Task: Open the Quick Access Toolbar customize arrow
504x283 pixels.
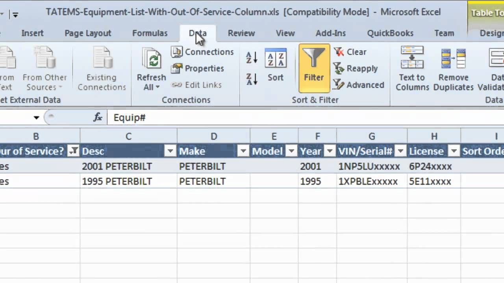Action: click(15, 15)
